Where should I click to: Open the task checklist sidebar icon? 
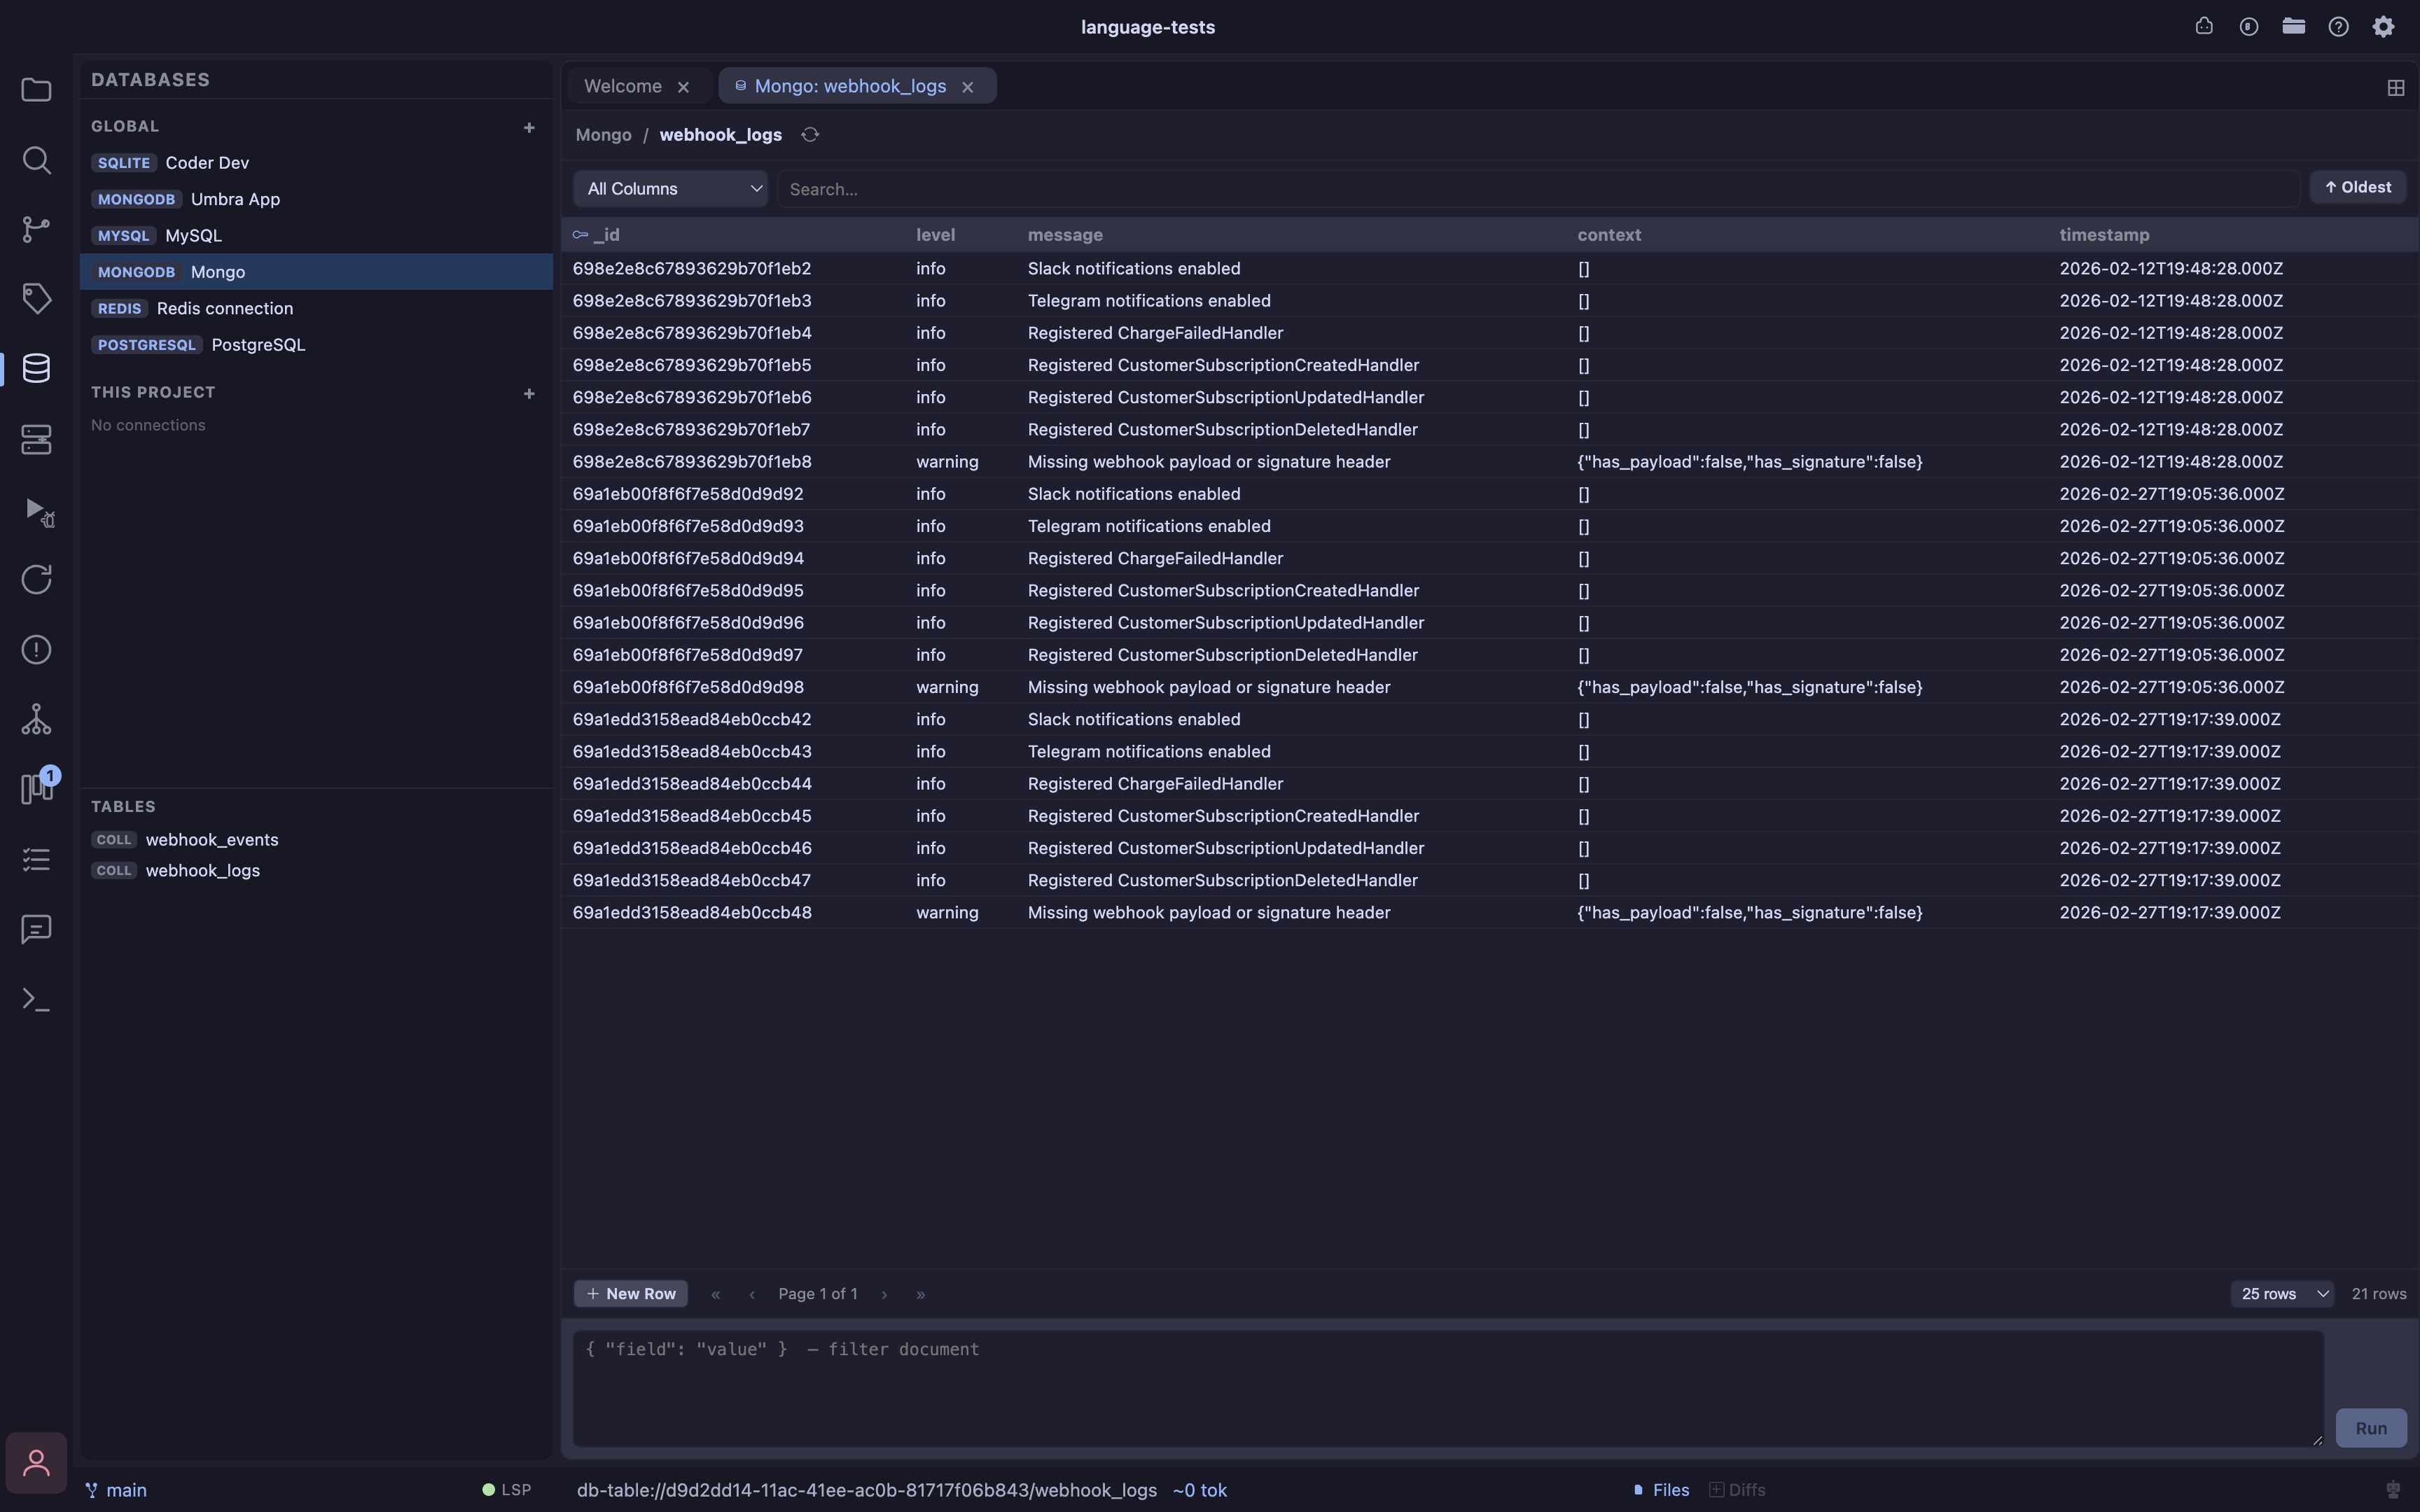36,859
